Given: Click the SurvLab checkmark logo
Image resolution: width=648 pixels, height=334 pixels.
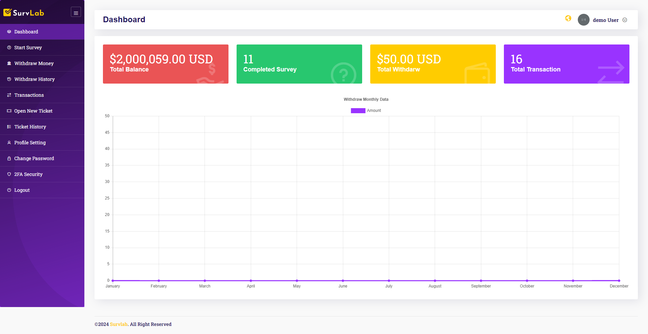Looking at the screenshot, I should [x=8, y=12].
